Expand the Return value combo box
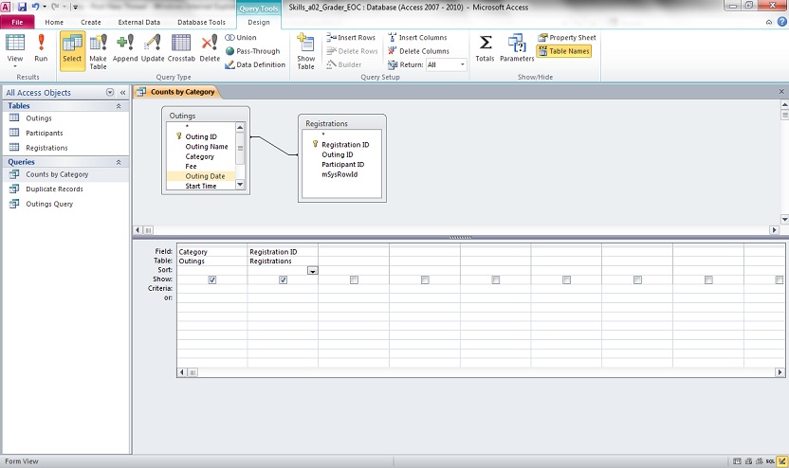Viewport: 789px width, 468px height. (463, 65)
